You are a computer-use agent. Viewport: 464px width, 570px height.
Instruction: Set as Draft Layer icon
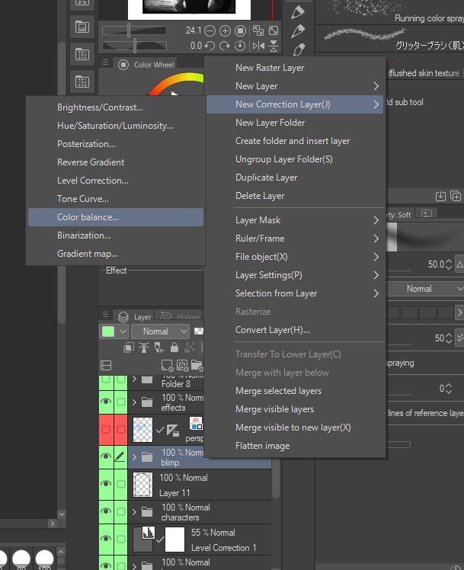pos(159,347)
